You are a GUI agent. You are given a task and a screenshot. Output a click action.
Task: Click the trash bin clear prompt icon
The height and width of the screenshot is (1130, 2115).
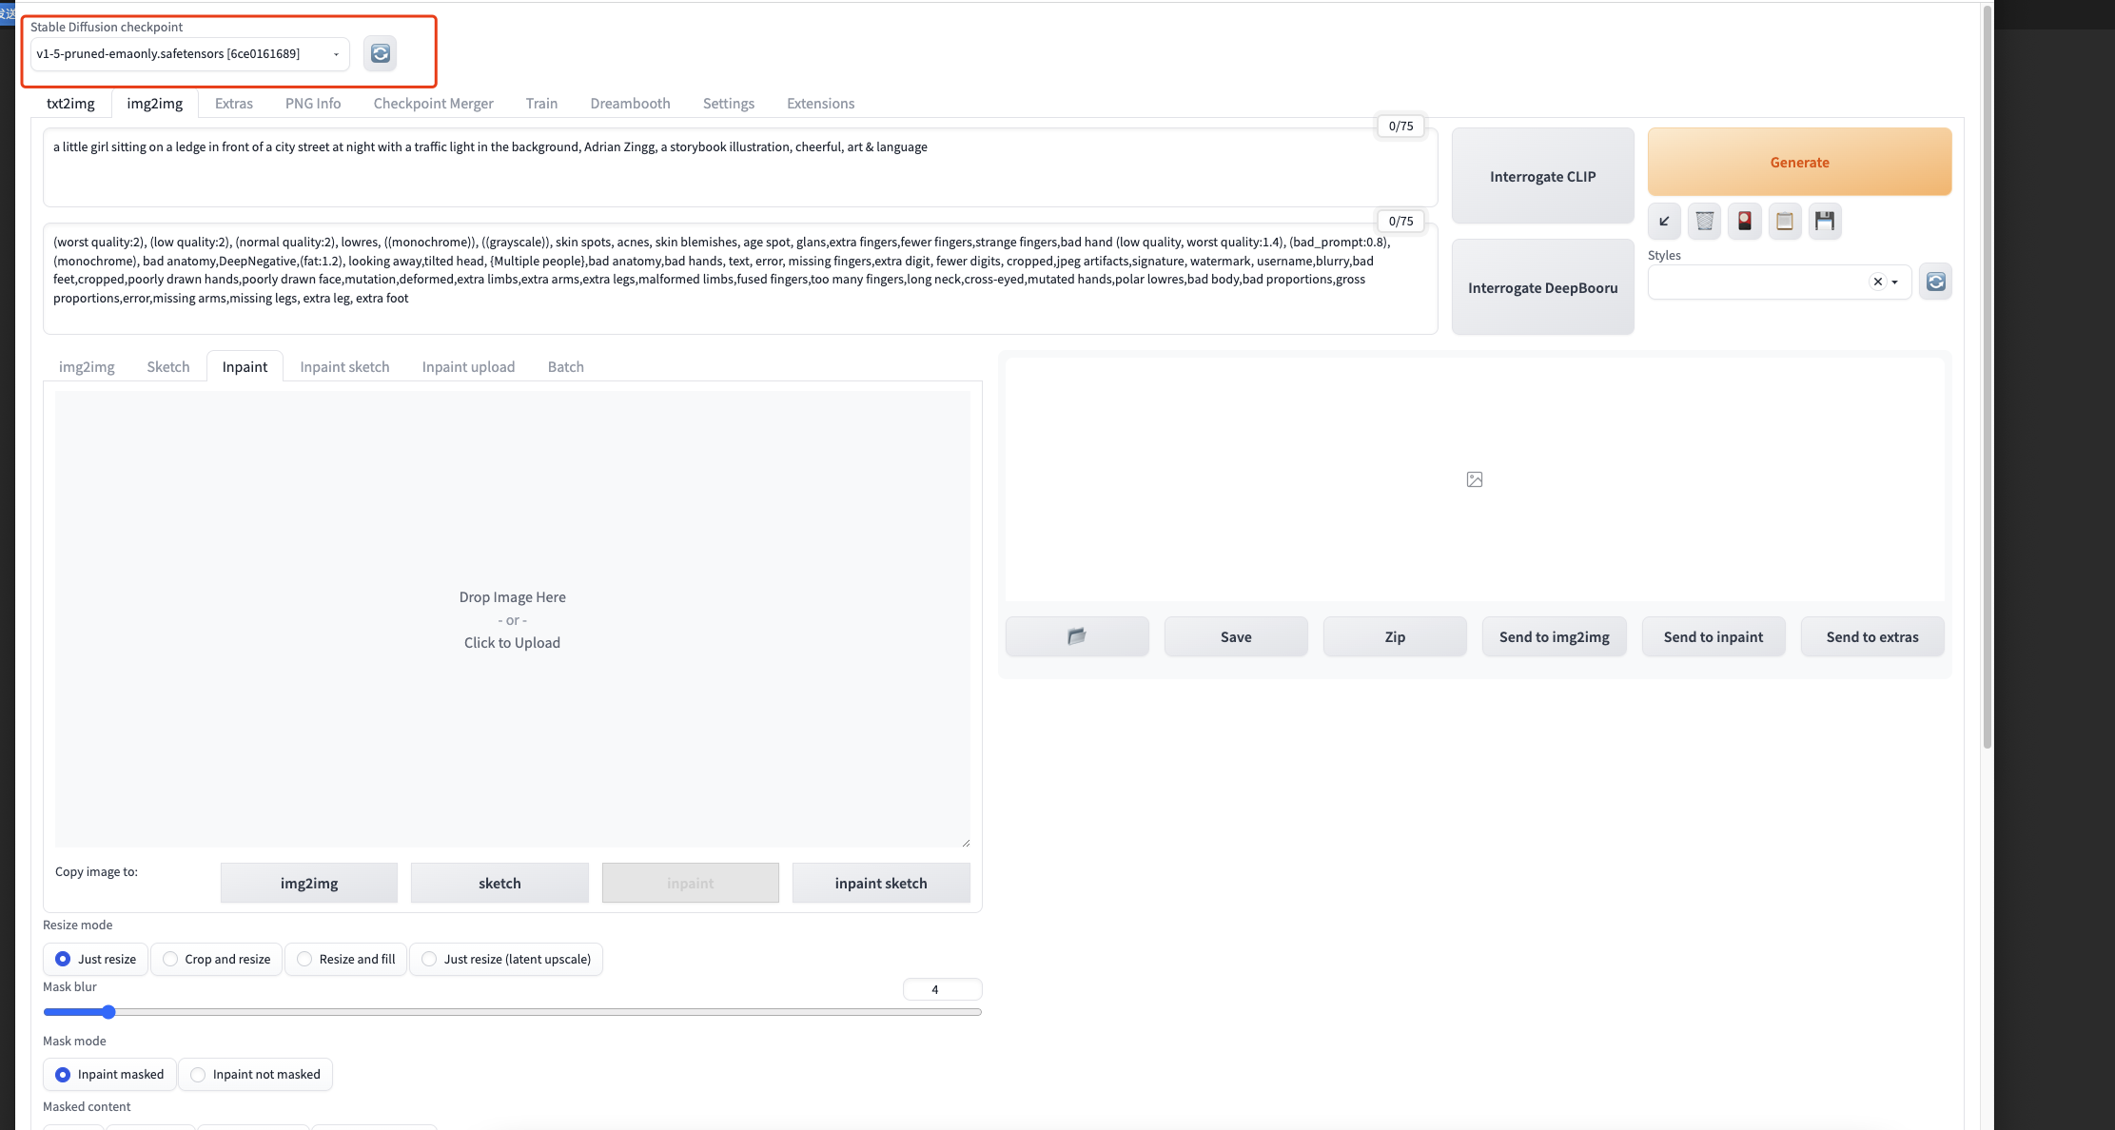(x=1704, y=221)
